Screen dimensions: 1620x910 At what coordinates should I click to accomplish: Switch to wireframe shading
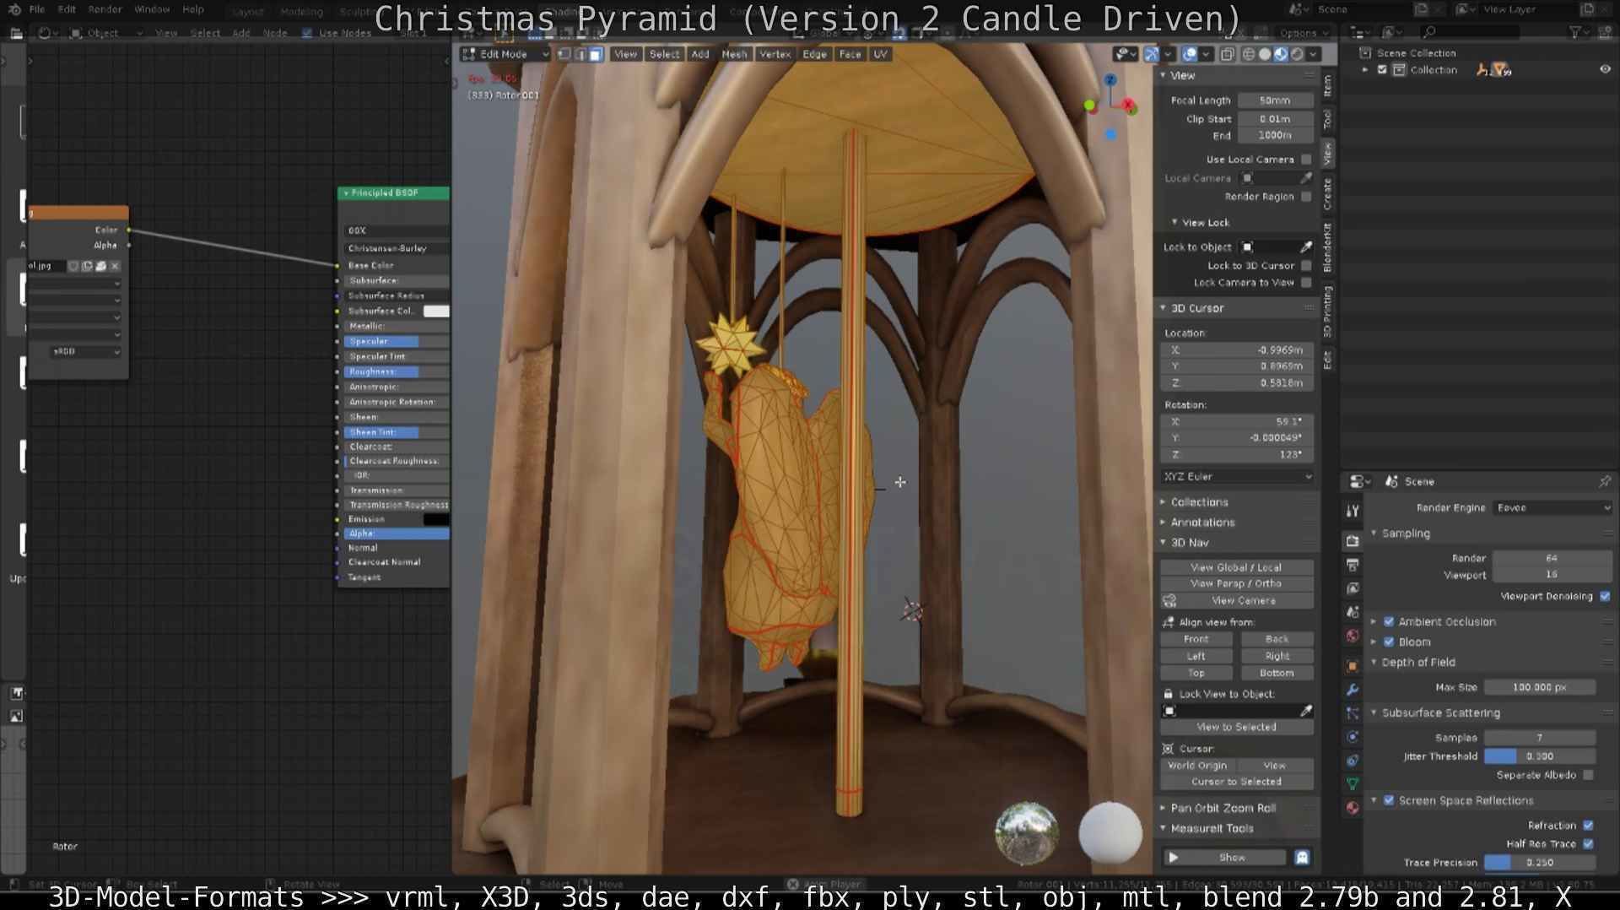point(1249,54)
